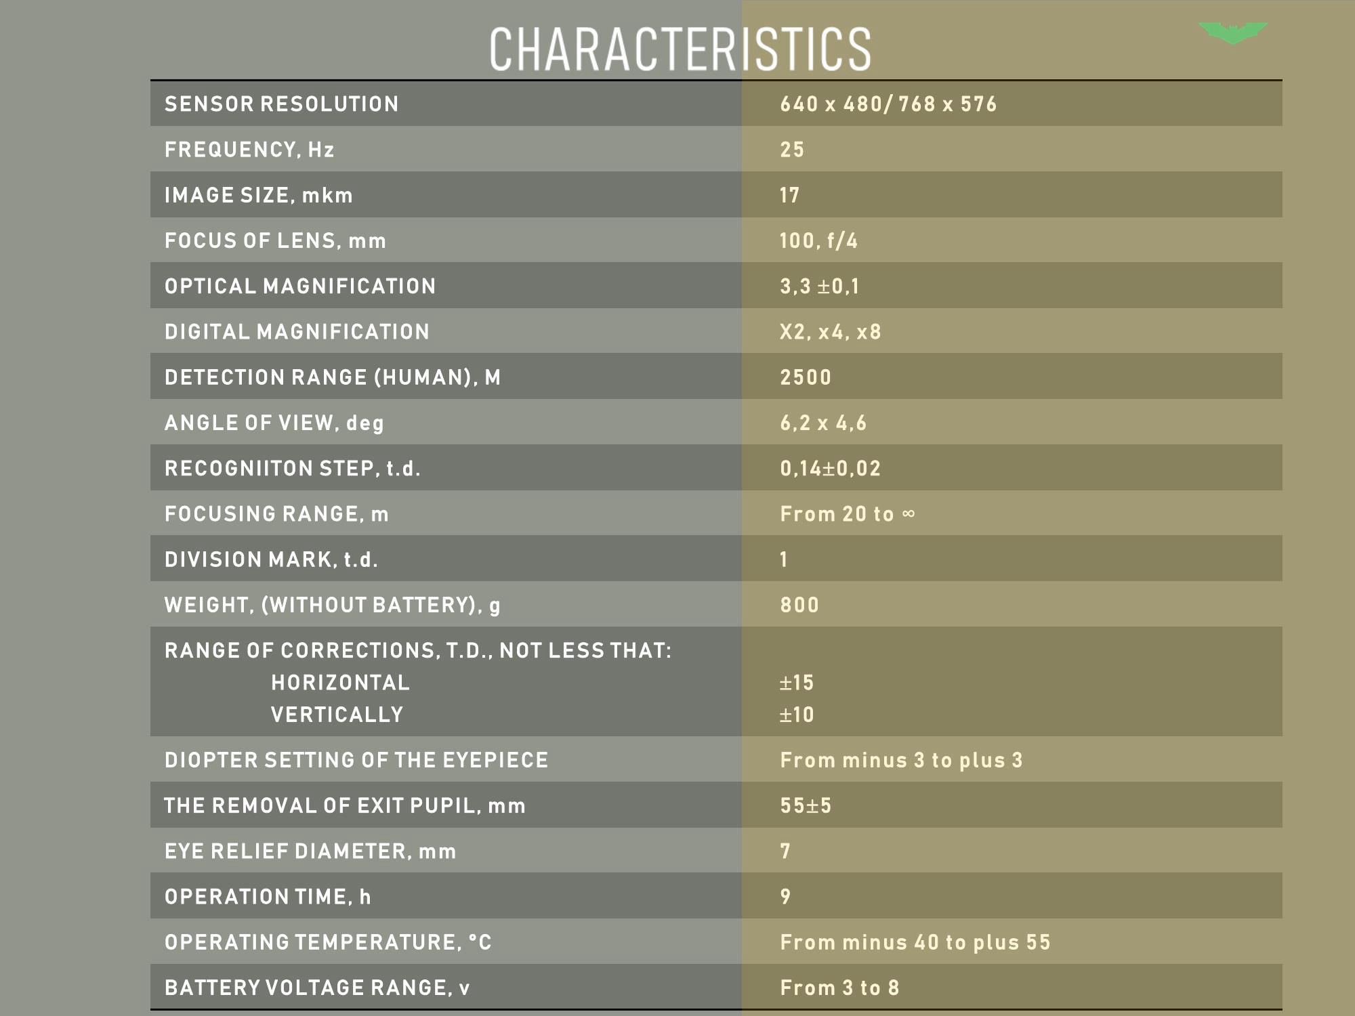
Task: Click the CHARACTERISTICS title heading
Action: [680, 49]
